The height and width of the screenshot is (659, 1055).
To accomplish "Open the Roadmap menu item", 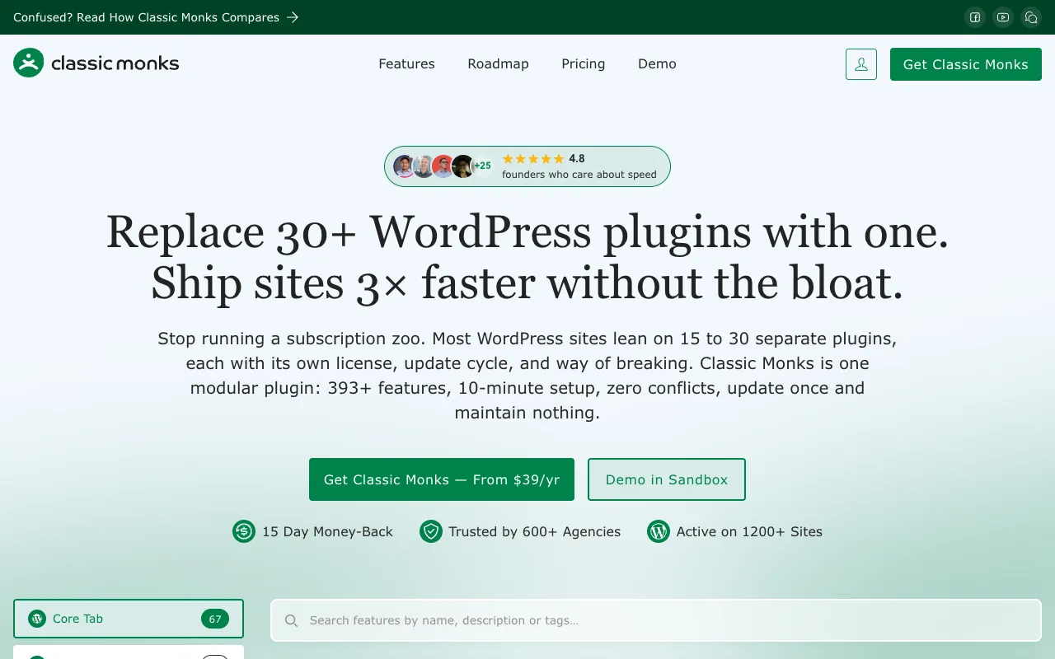I will tap(498, 63).
